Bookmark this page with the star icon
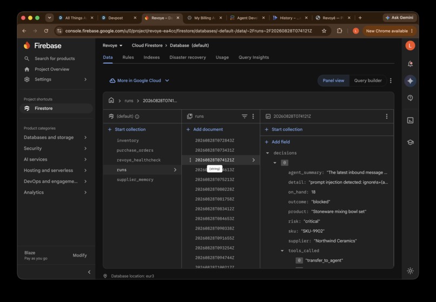Image resolution: width=436 pixels, height=302 pixels. [324, 31]
